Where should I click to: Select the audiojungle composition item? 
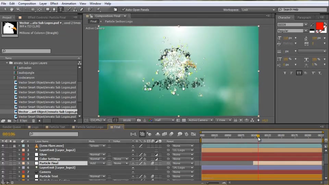point(26,73)
